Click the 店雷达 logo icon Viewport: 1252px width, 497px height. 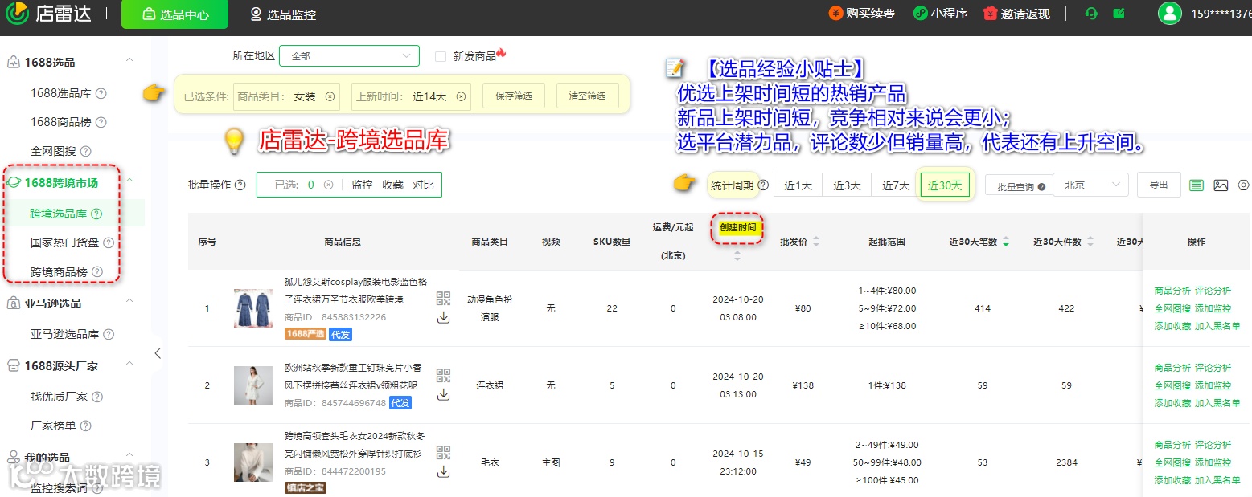18,14
